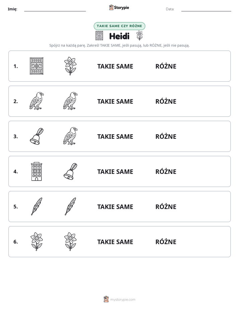The height and width of the screenshot is (309, 239).
Task: Select the right flower in row 6
Action: click(x=70, y=241)
